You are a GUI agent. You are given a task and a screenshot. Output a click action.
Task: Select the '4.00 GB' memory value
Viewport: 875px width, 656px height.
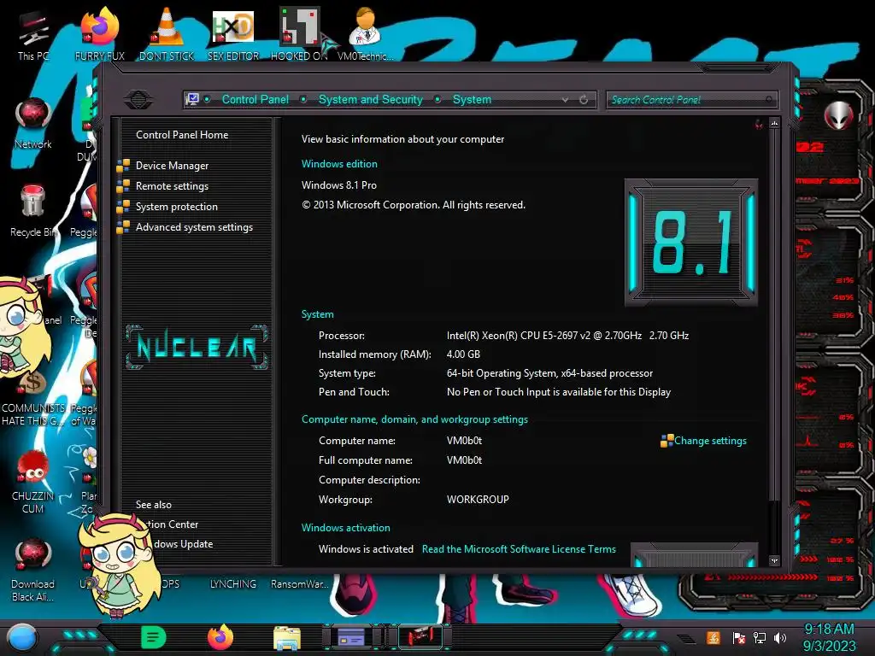point(463,354)
